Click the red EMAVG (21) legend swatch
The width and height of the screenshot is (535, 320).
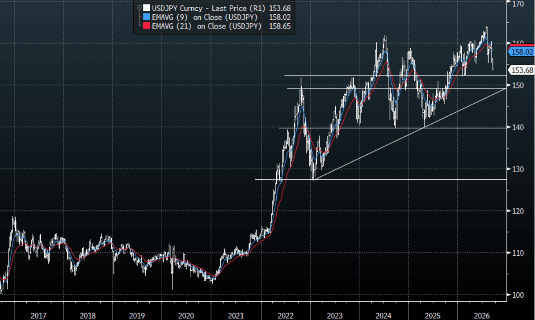click(x=146, y=26)
